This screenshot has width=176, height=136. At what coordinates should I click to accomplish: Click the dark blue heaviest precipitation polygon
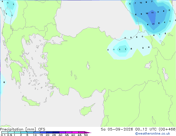tap(152, 19)
